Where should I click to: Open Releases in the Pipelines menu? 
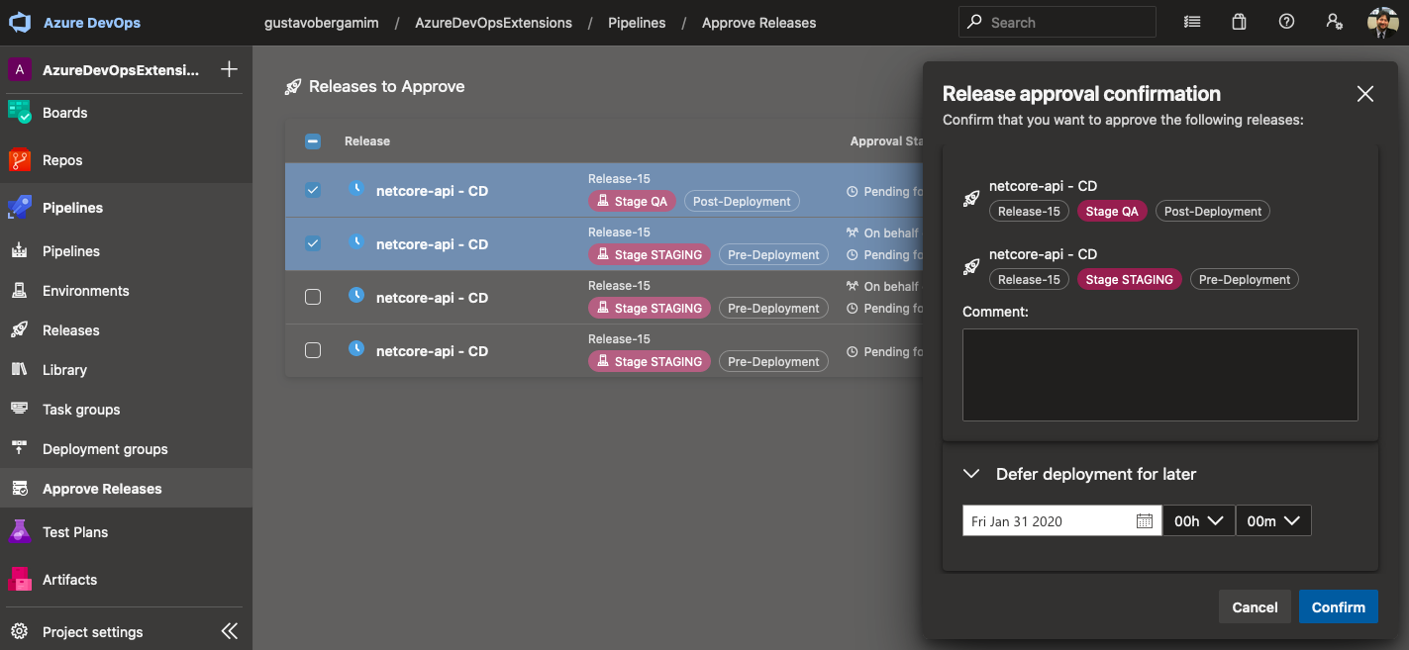point(71,330)
